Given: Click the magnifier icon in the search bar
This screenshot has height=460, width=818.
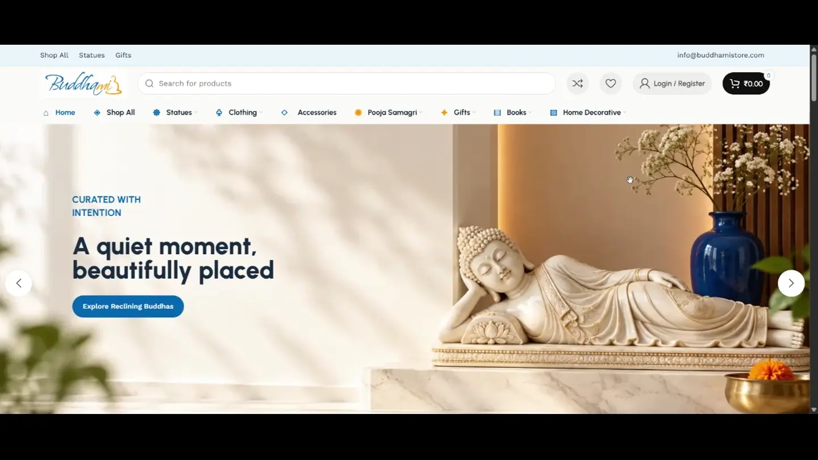Looking at the screenshot, I should pyautogui.click(x=149, y=83).
